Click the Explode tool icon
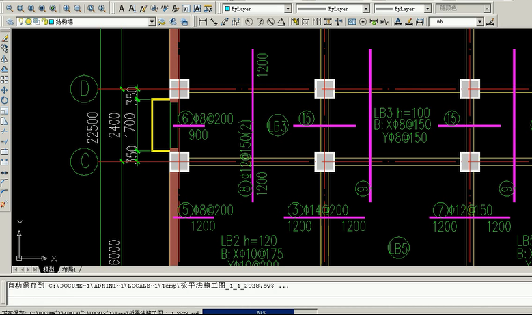Viewport: 532px width, 315px height. click(x=5, y=204)
